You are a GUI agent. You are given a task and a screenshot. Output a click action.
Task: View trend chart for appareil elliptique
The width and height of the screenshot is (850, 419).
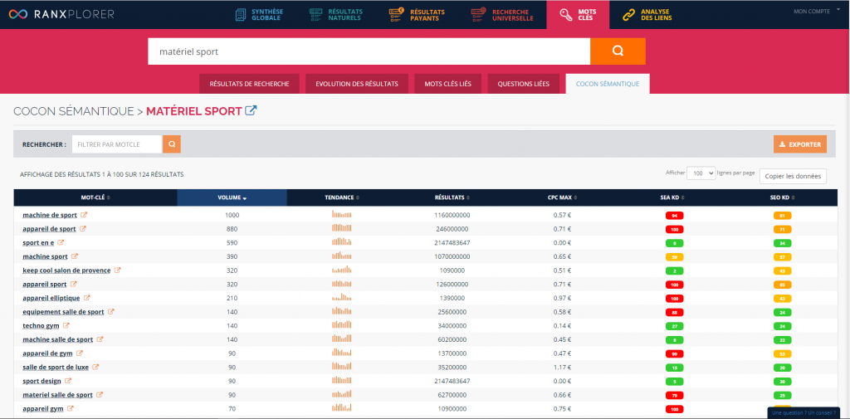[341, 298]
